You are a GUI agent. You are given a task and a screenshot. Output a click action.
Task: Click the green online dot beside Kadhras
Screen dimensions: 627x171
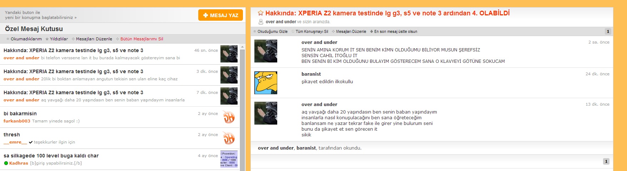[x=6, y=163]
